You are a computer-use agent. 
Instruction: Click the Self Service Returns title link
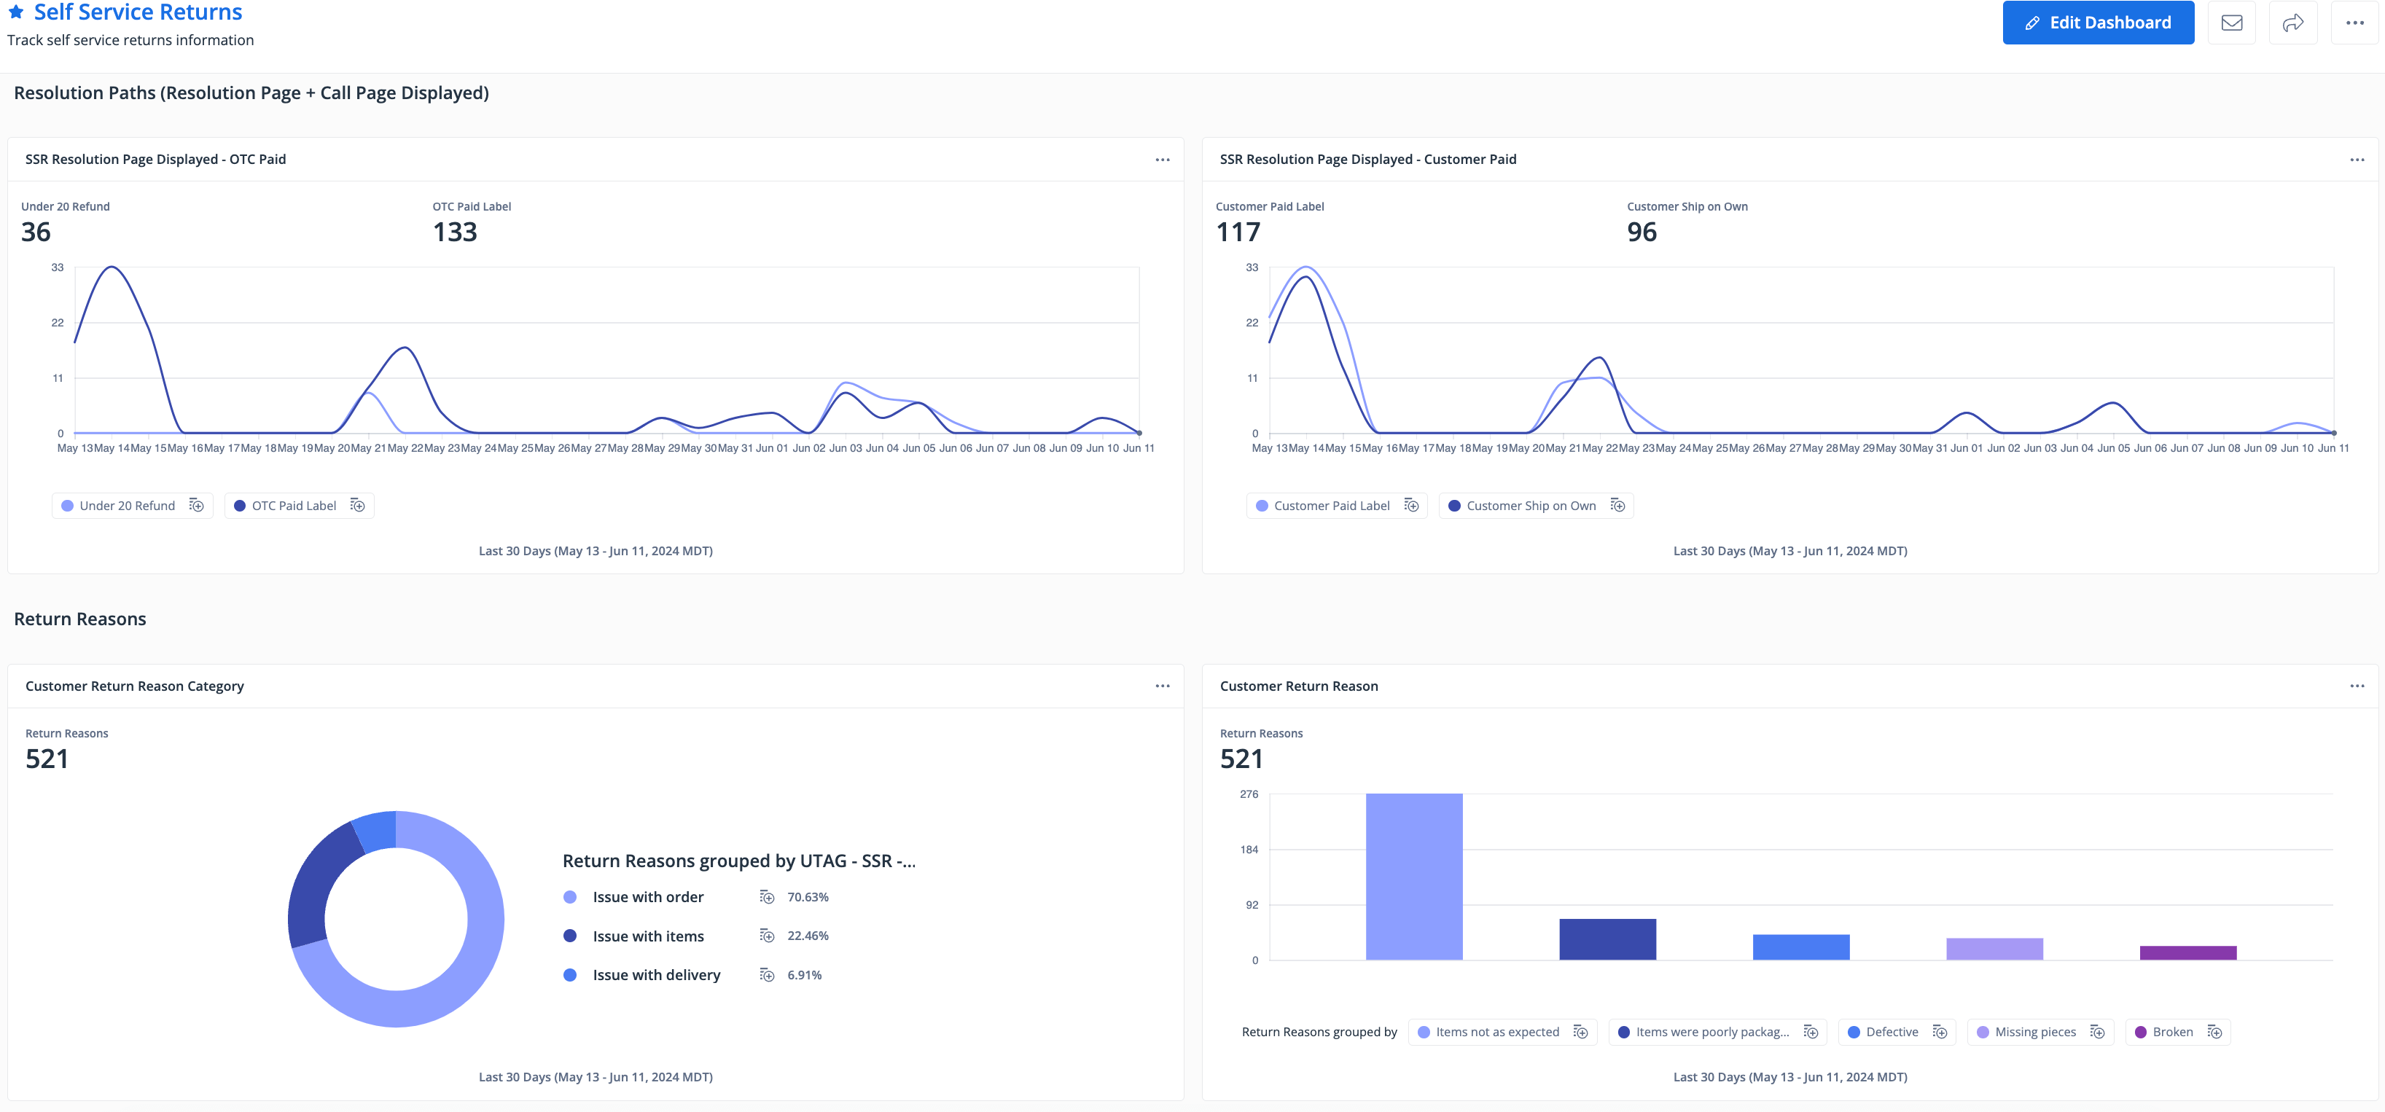138,12
